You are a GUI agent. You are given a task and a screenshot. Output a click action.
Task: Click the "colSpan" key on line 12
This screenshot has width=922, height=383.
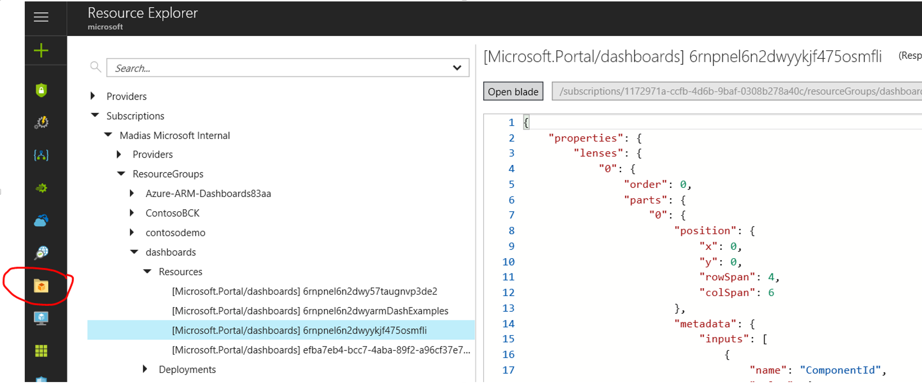[727, 292]
